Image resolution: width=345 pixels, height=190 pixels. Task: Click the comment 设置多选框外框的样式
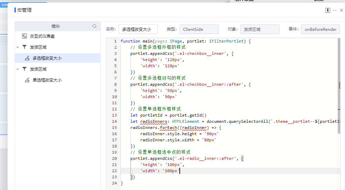point(158,47)
